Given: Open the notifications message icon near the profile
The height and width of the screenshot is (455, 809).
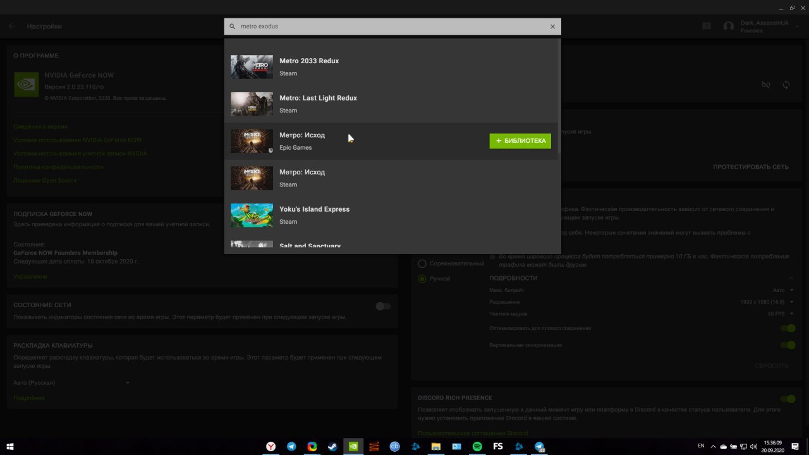Looking at the screenshot, I should tap(707, 27).
